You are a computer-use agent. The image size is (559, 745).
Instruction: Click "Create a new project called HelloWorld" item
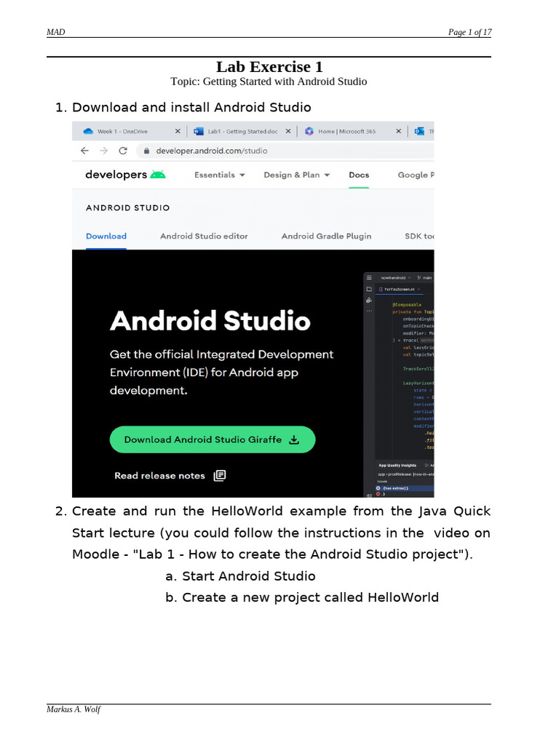[310, 597]
